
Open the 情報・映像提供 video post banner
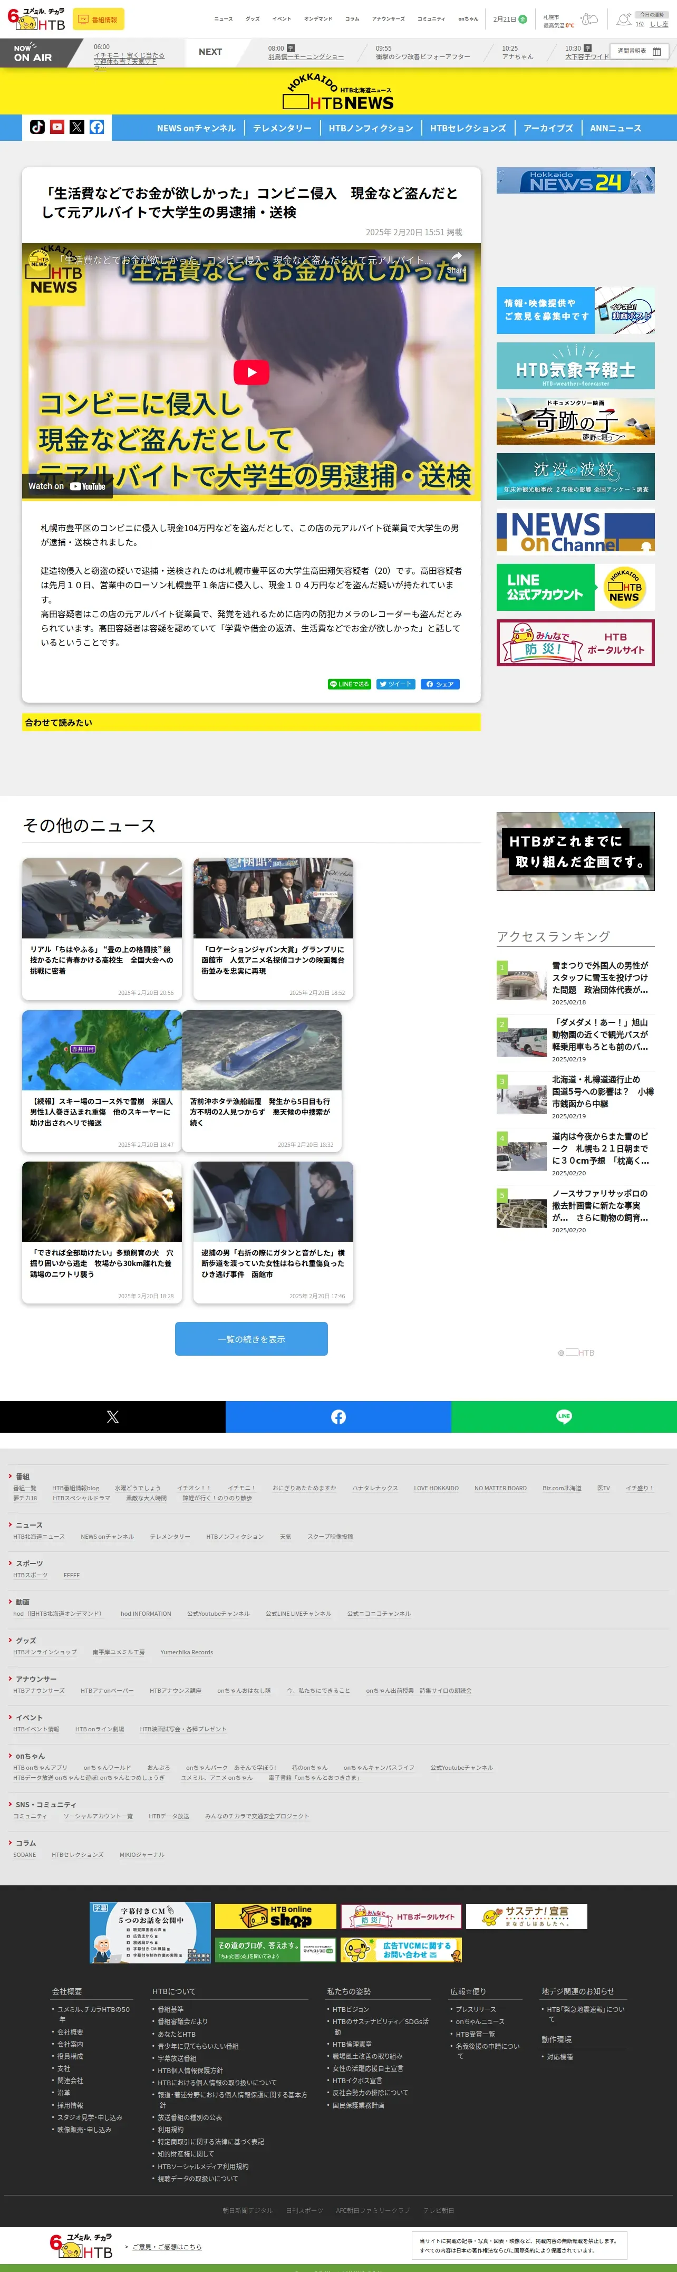click(576, 310)
